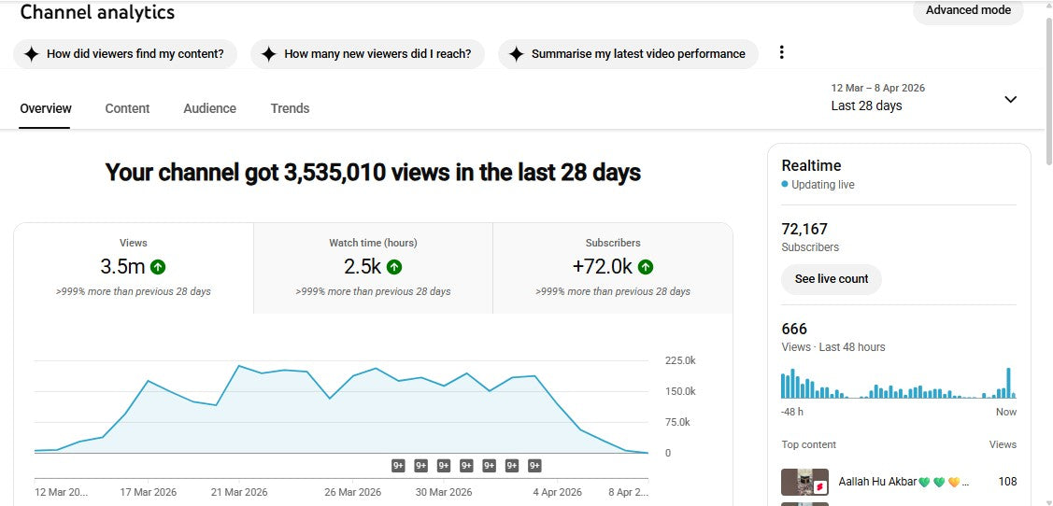The height and width of the screenshot is (506, 1053).
Task: Click the sparkle icon in 'How many new viewers did I reach?'
Action: [x=269, y=54]
